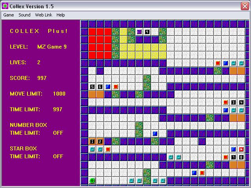Click the blue F box beside the star box
251x188 pixels.
tap(233, 149)
